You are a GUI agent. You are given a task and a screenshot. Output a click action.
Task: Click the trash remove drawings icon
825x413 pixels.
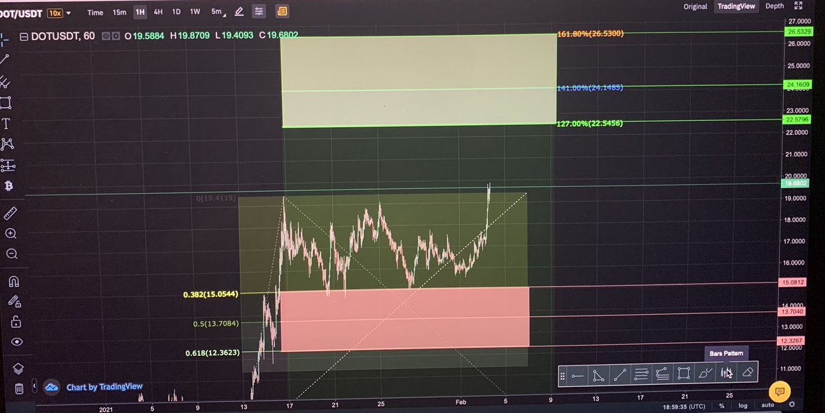click(19, 388)
